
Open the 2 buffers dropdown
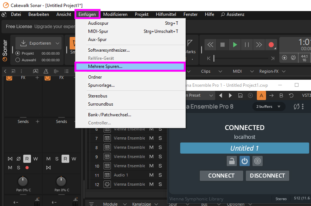(x=269, y=106)
